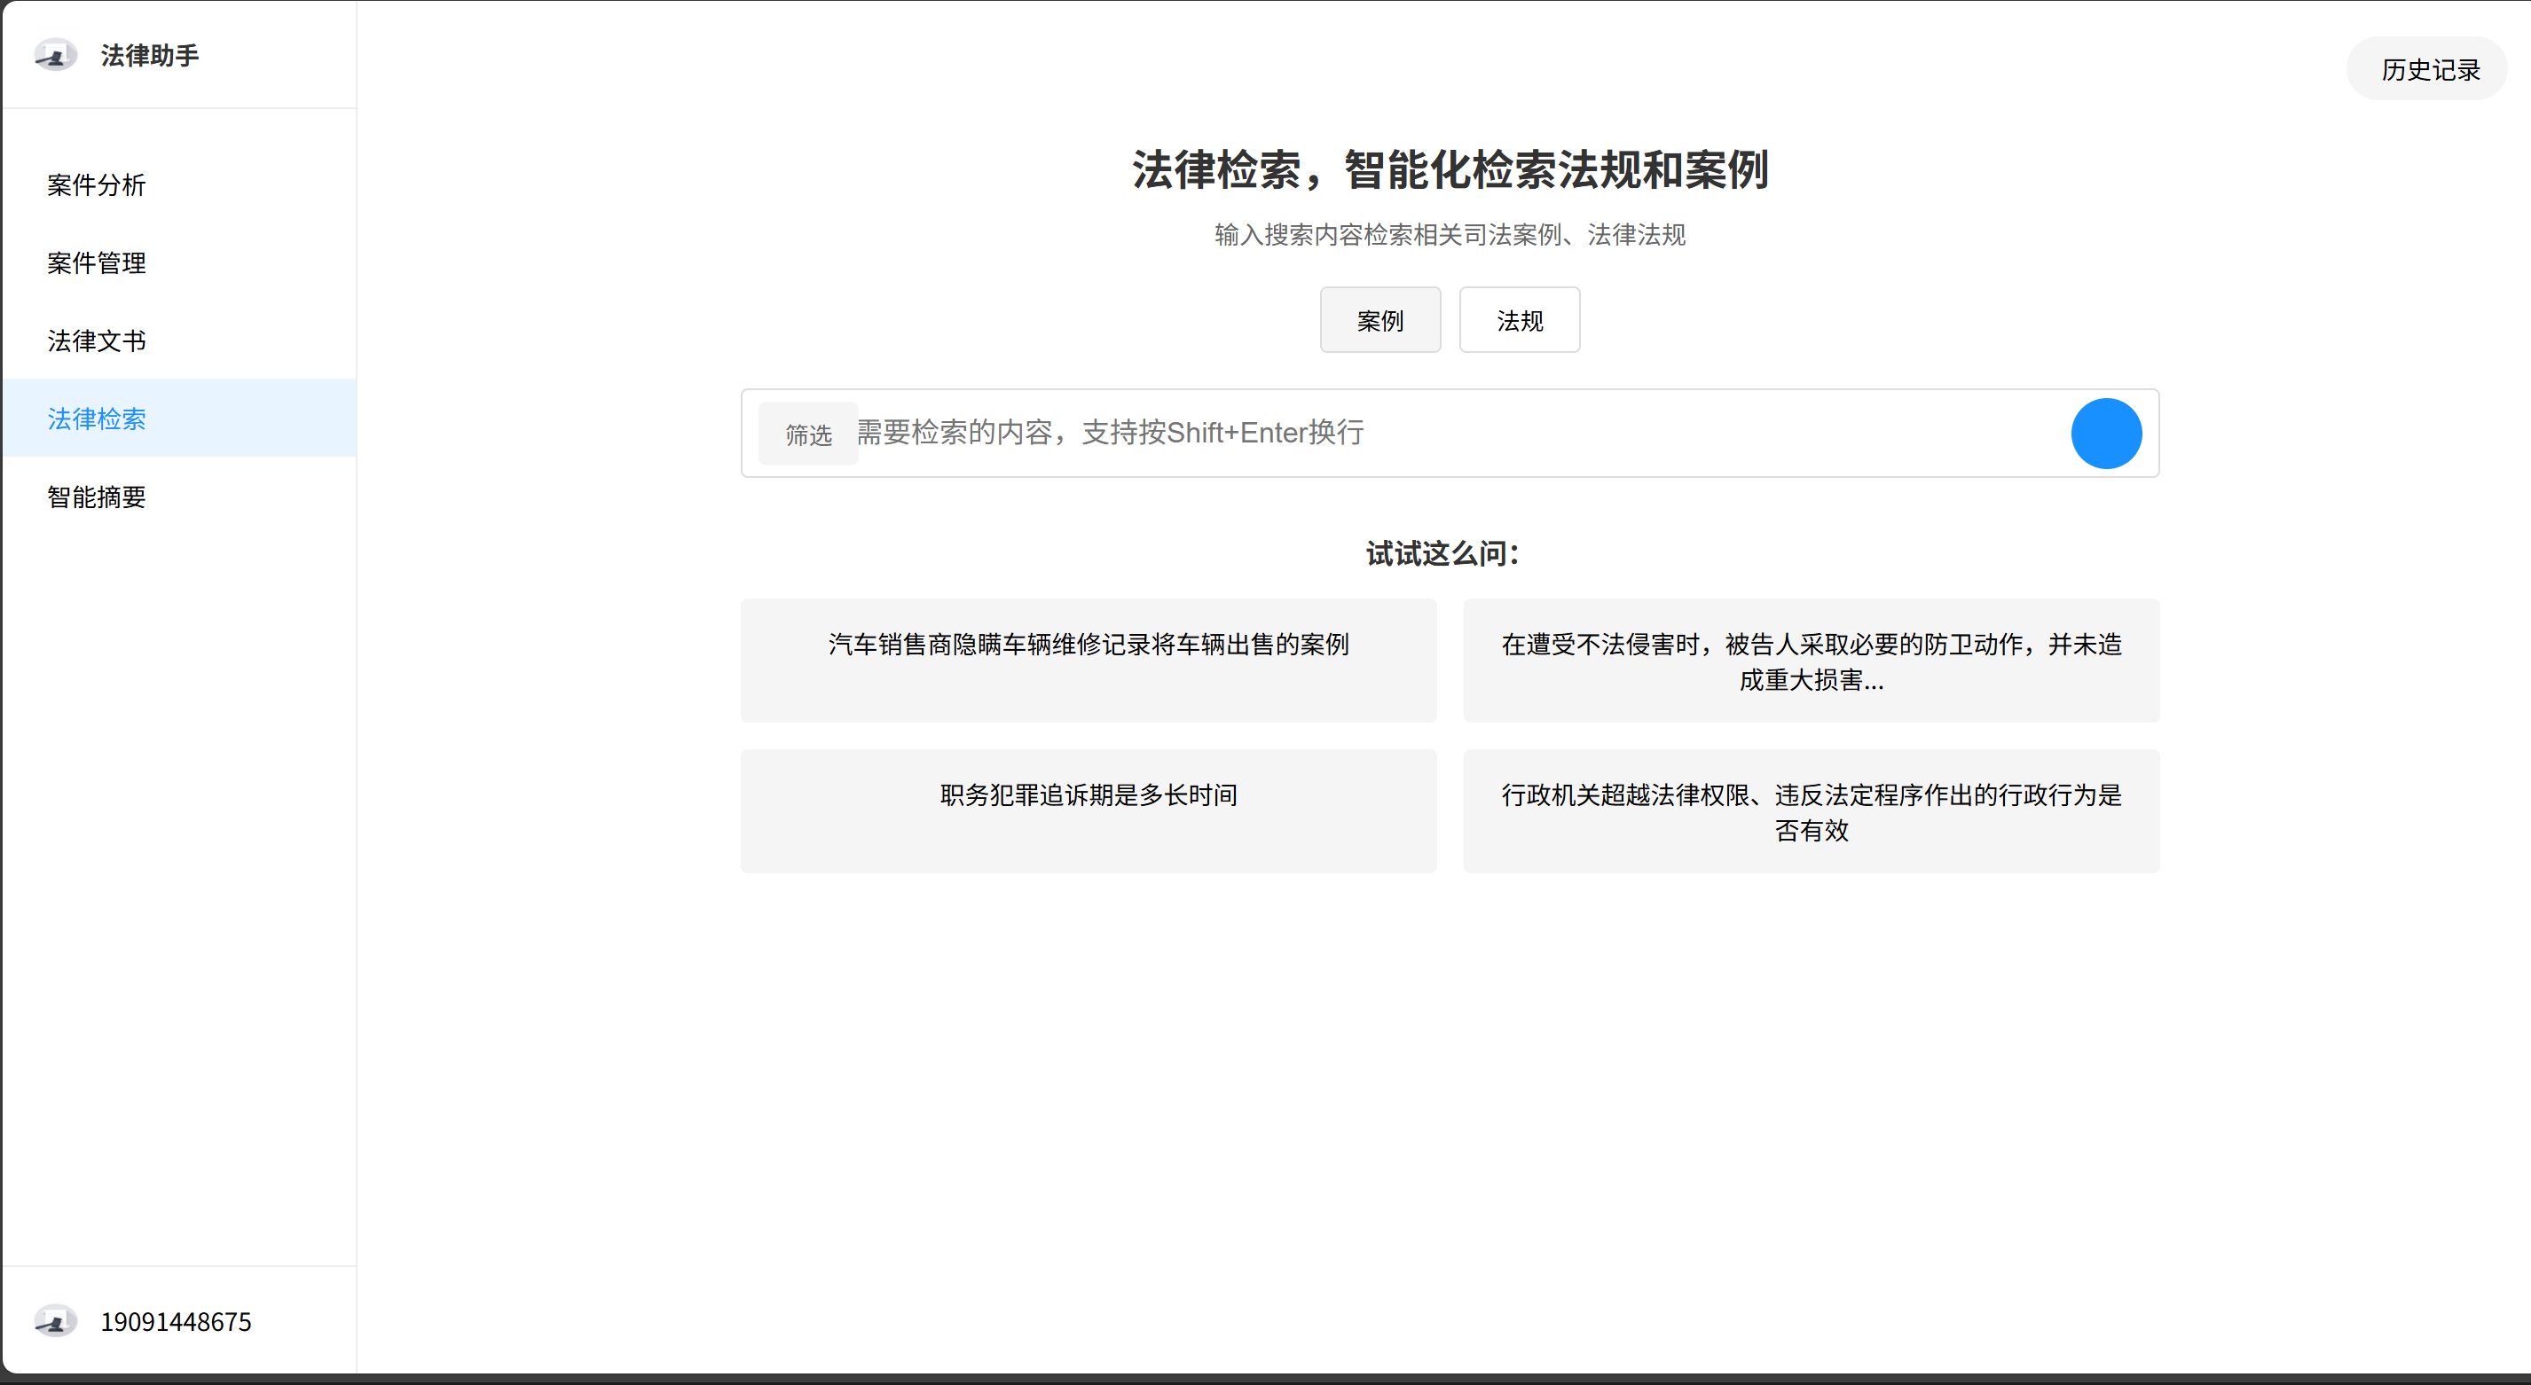Click the 法律助手 title text
Viewport: 2531px width, 1385px height.
pos(149,55)
